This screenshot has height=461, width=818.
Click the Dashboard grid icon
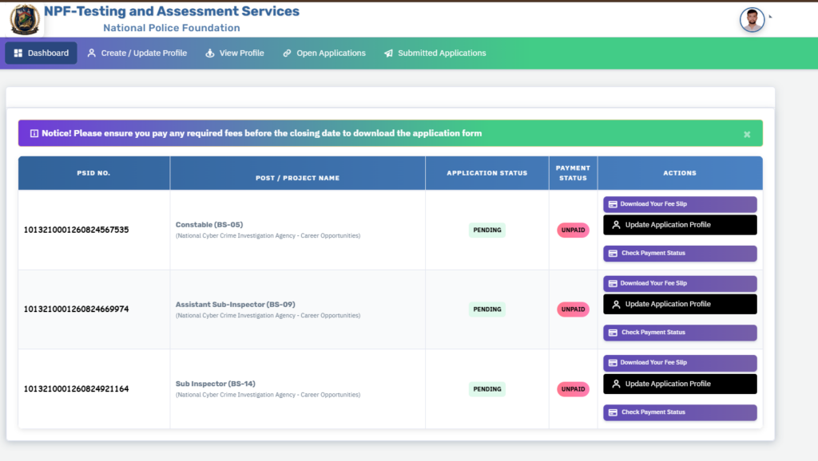click(18, 53)
